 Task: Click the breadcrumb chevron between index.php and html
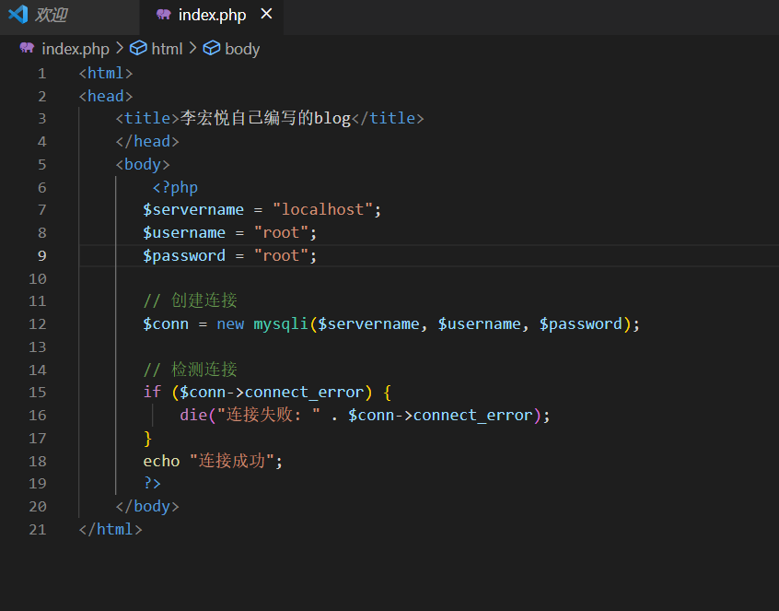[x=120, y=49]
